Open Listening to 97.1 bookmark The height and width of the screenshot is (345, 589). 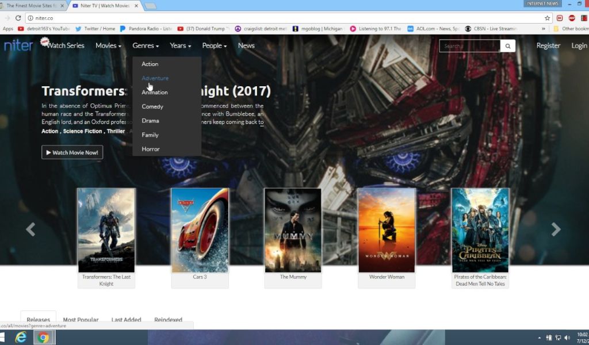tap(376, 29)
